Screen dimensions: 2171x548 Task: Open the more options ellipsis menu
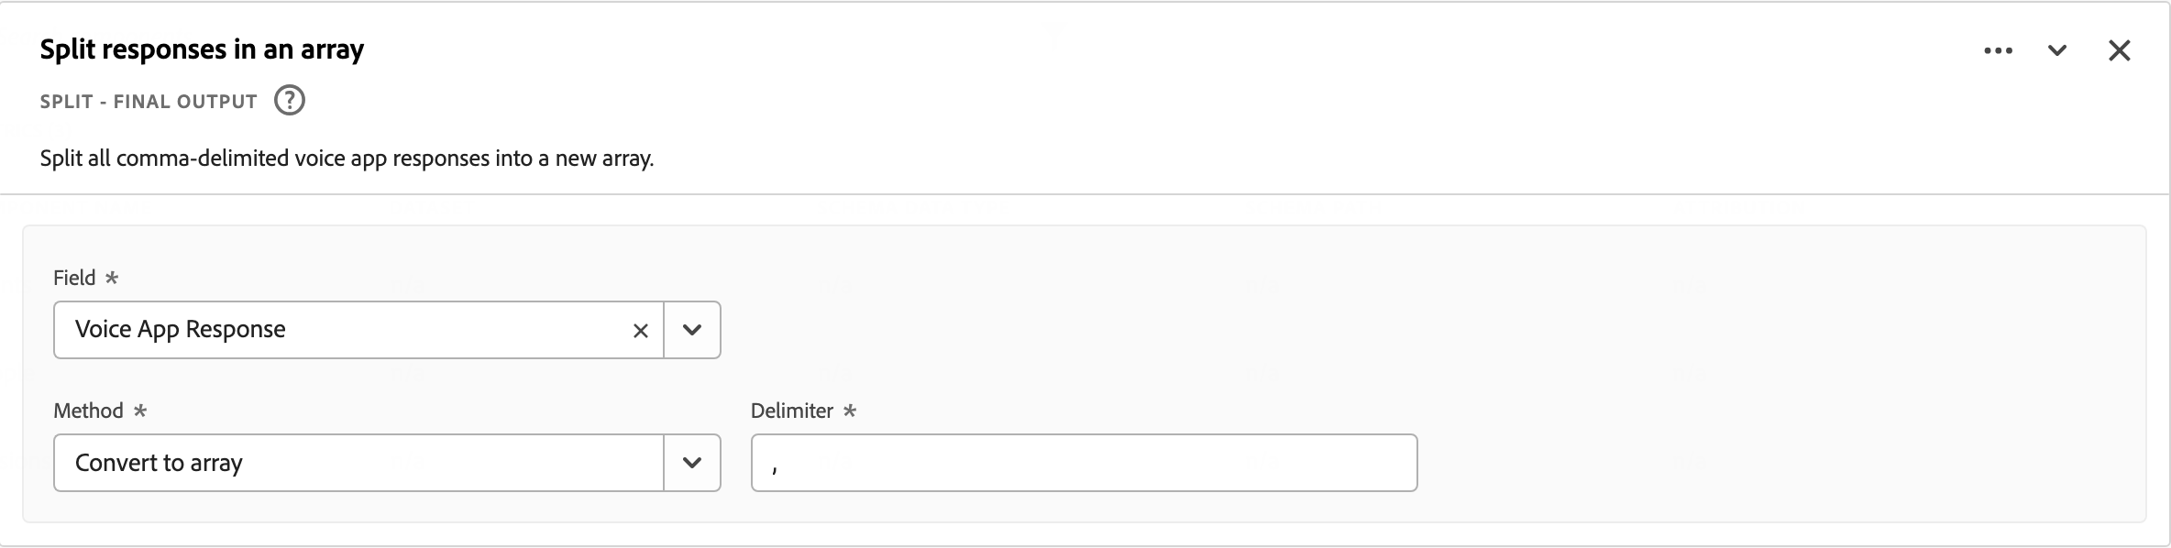click(x=1998, y=50)
